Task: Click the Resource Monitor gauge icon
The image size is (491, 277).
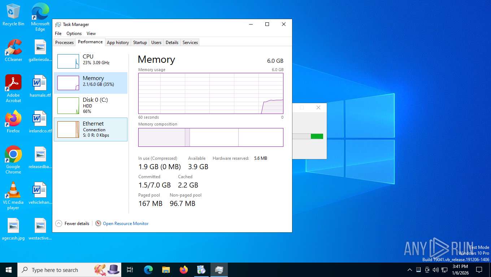Action: (98, 224)
